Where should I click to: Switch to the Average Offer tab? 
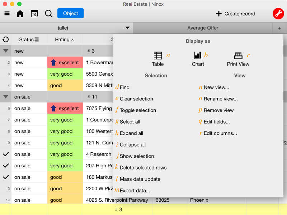pos(203,28)
